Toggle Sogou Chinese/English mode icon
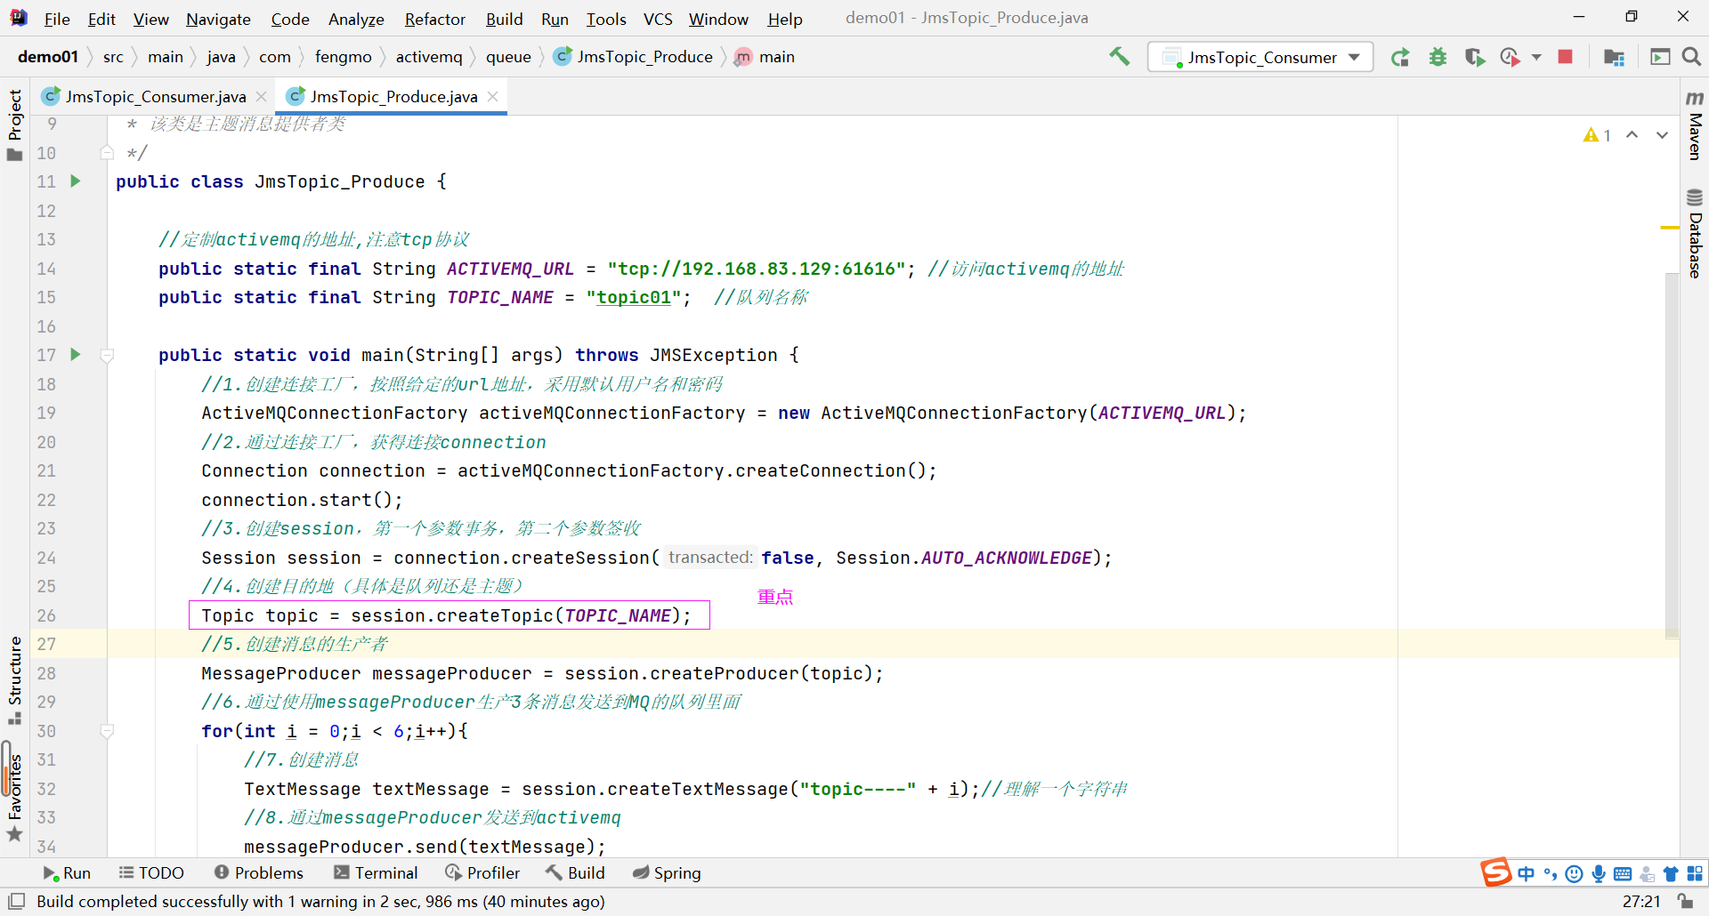This screenshot has height=916, width=1709. tap(1527, 874)
